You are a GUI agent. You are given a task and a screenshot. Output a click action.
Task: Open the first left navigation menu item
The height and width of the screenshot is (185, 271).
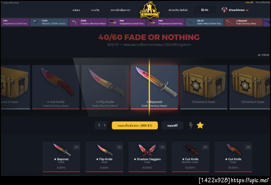click(x=76, y=10)
